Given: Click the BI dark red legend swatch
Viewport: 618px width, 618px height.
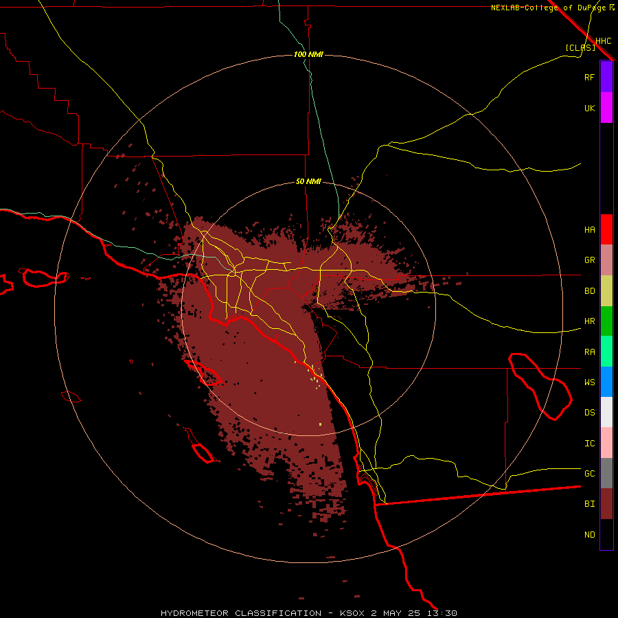Looking at the screenshot, I should 606,504.
